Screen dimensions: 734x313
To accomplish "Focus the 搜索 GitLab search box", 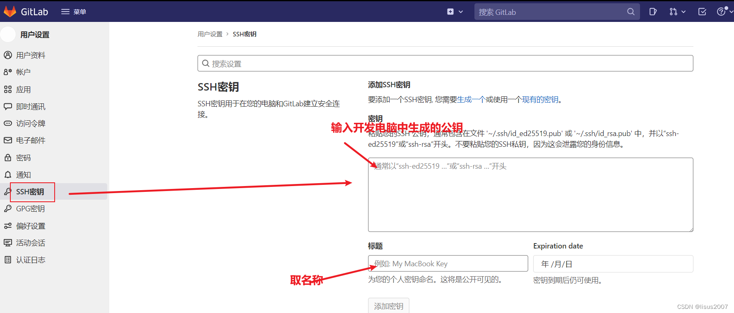I will (x=557, y=12).
